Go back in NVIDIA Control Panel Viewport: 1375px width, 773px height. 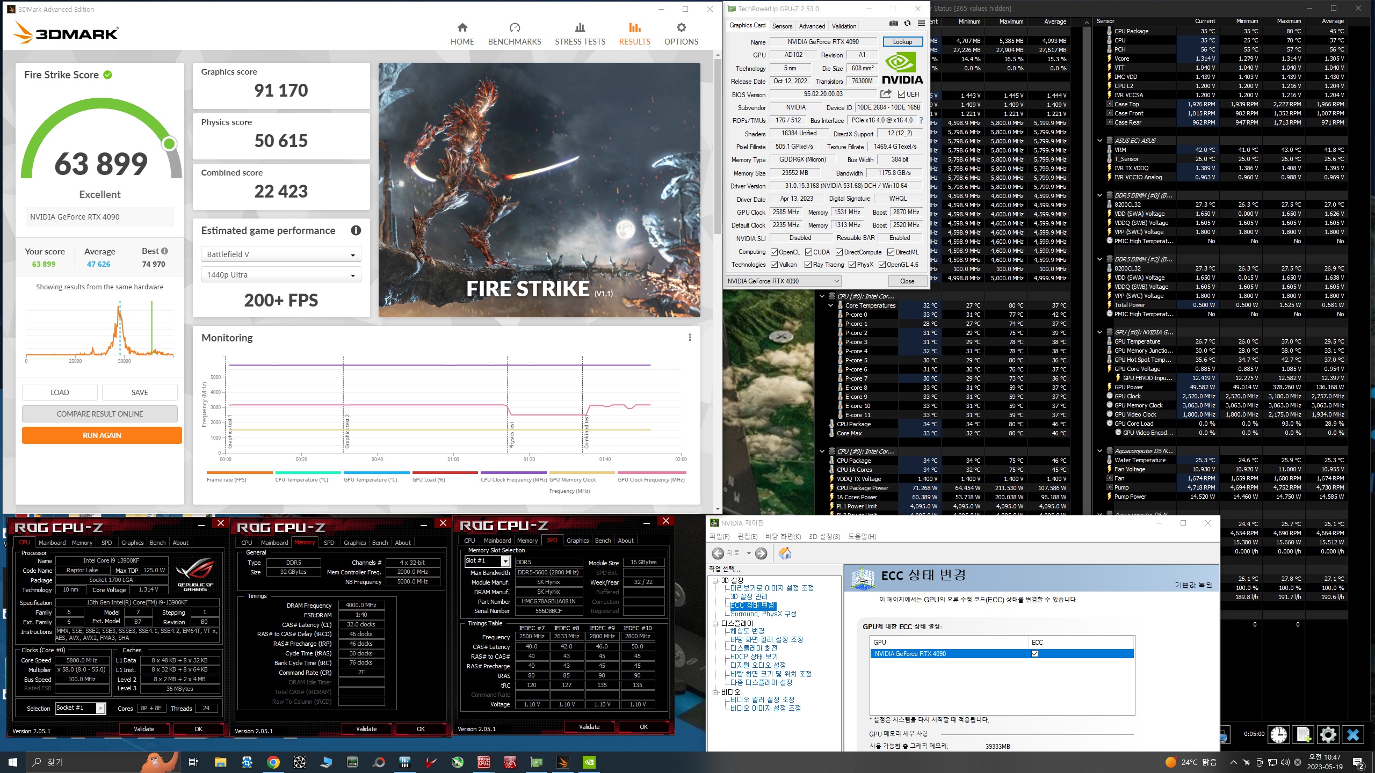(x=718, y=553)
